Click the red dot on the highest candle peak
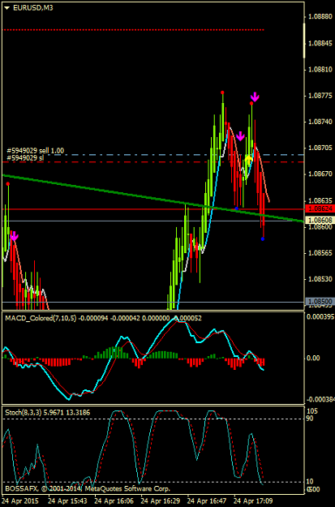The height and width of the screenshot is (507, 335). pyautogui.click(x=223, y=92)
